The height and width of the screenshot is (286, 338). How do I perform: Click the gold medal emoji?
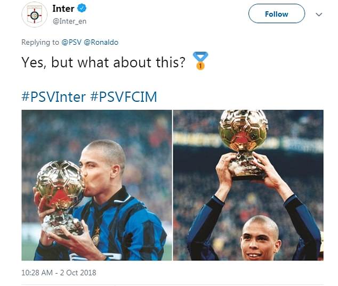(x=200, y=61)
